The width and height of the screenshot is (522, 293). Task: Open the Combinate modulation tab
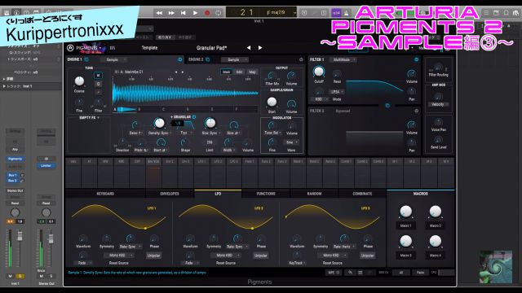point(362,194)
